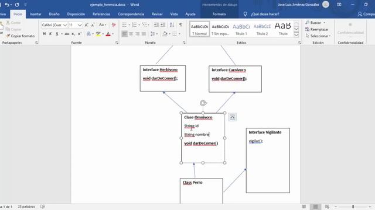Open the Disposición tab
Image resolution: width=375 pixels, height=210 pixels.
[76, 14]
